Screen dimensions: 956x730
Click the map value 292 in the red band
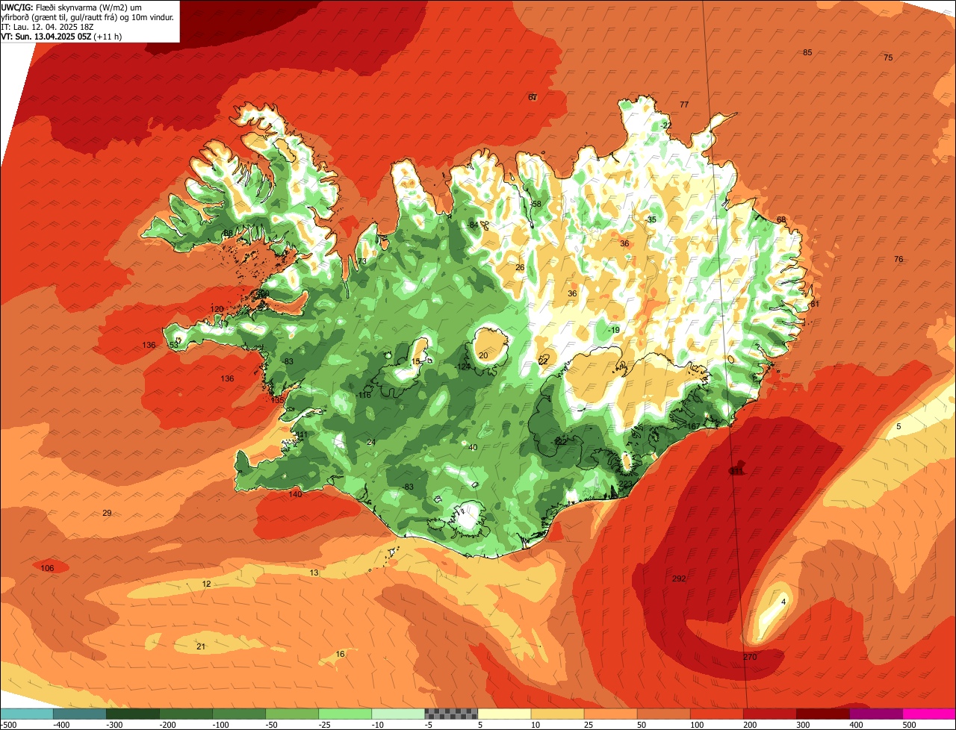679,578
